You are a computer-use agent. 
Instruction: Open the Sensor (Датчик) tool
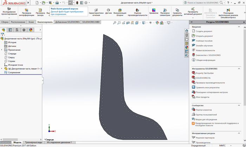tap(109, 12)
